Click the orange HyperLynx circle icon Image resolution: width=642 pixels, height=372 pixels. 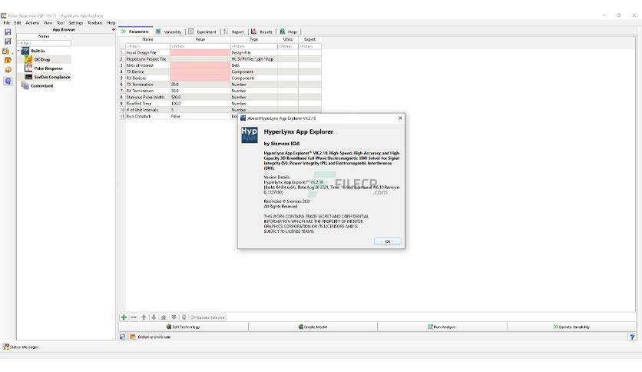[8, 70]
